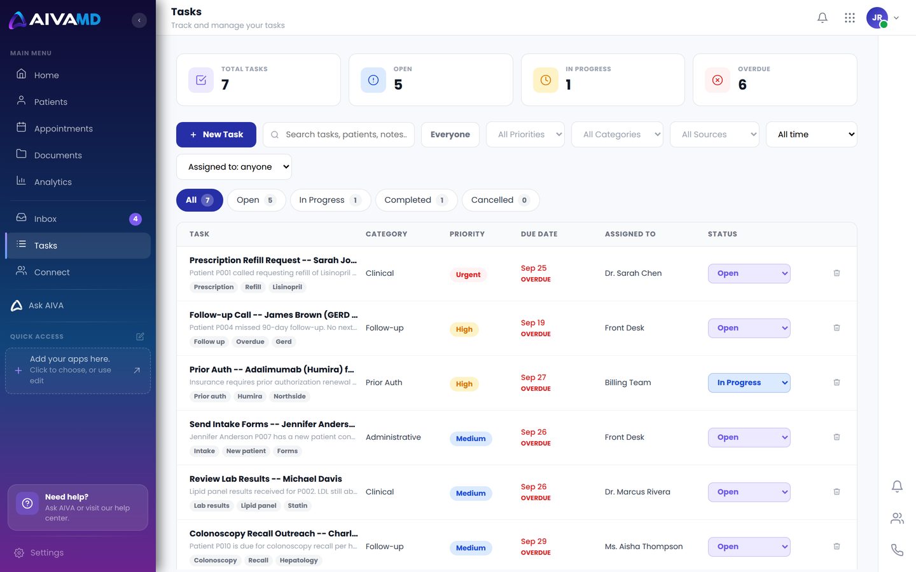Open the All Priorities filter dropdown

[x=525, y=135]
